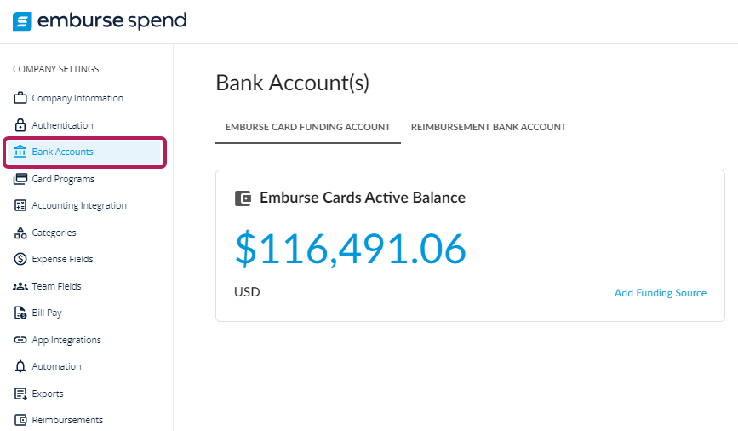738x431 pixels.
Task: Open App Integrations link icon
Action: coord(20,340)
